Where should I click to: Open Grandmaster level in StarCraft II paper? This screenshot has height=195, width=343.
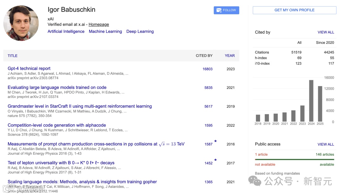coord(80,106)
